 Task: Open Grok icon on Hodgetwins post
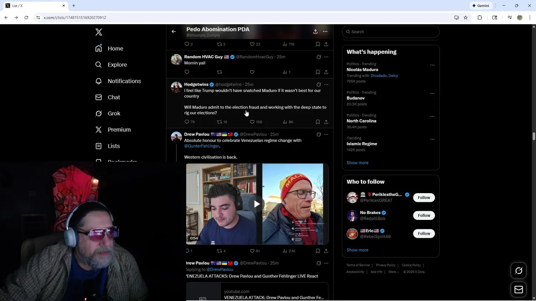point(319,84)
